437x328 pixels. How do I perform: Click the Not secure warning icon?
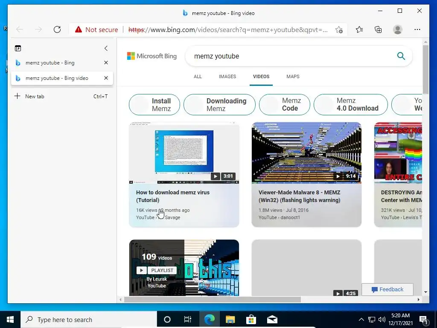(79, 29)
